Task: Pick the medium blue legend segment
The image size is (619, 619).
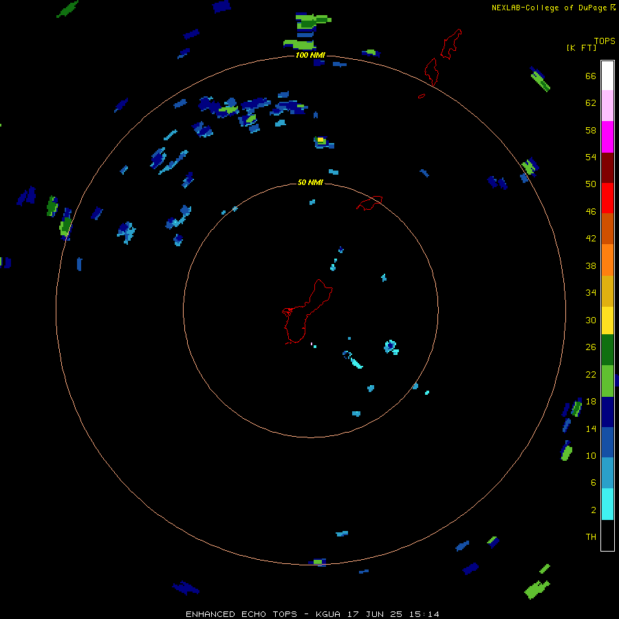Action: 607,442
